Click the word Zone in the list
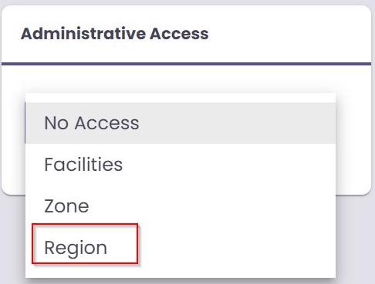The image size is (375, 284). click(x=66, y=206)
